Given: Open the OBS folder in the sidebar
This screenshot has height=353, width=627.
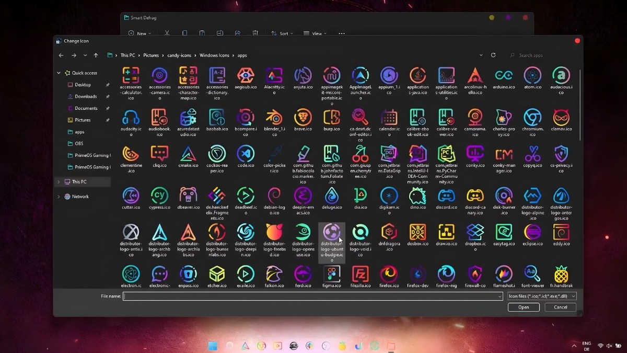Looking at the screenshot, I should pos(79,143).
